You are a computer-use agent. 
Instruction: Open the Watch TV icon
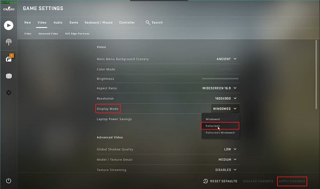pyautogui.click(x=8, y=76)
